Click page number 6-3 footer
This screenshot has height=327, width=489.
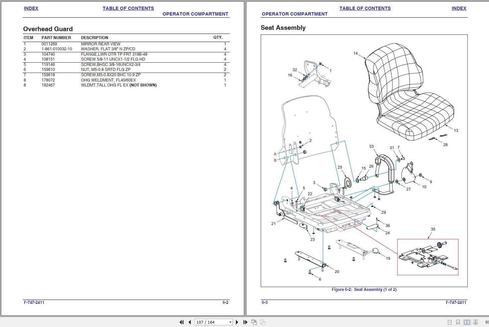tap(265, 302)
